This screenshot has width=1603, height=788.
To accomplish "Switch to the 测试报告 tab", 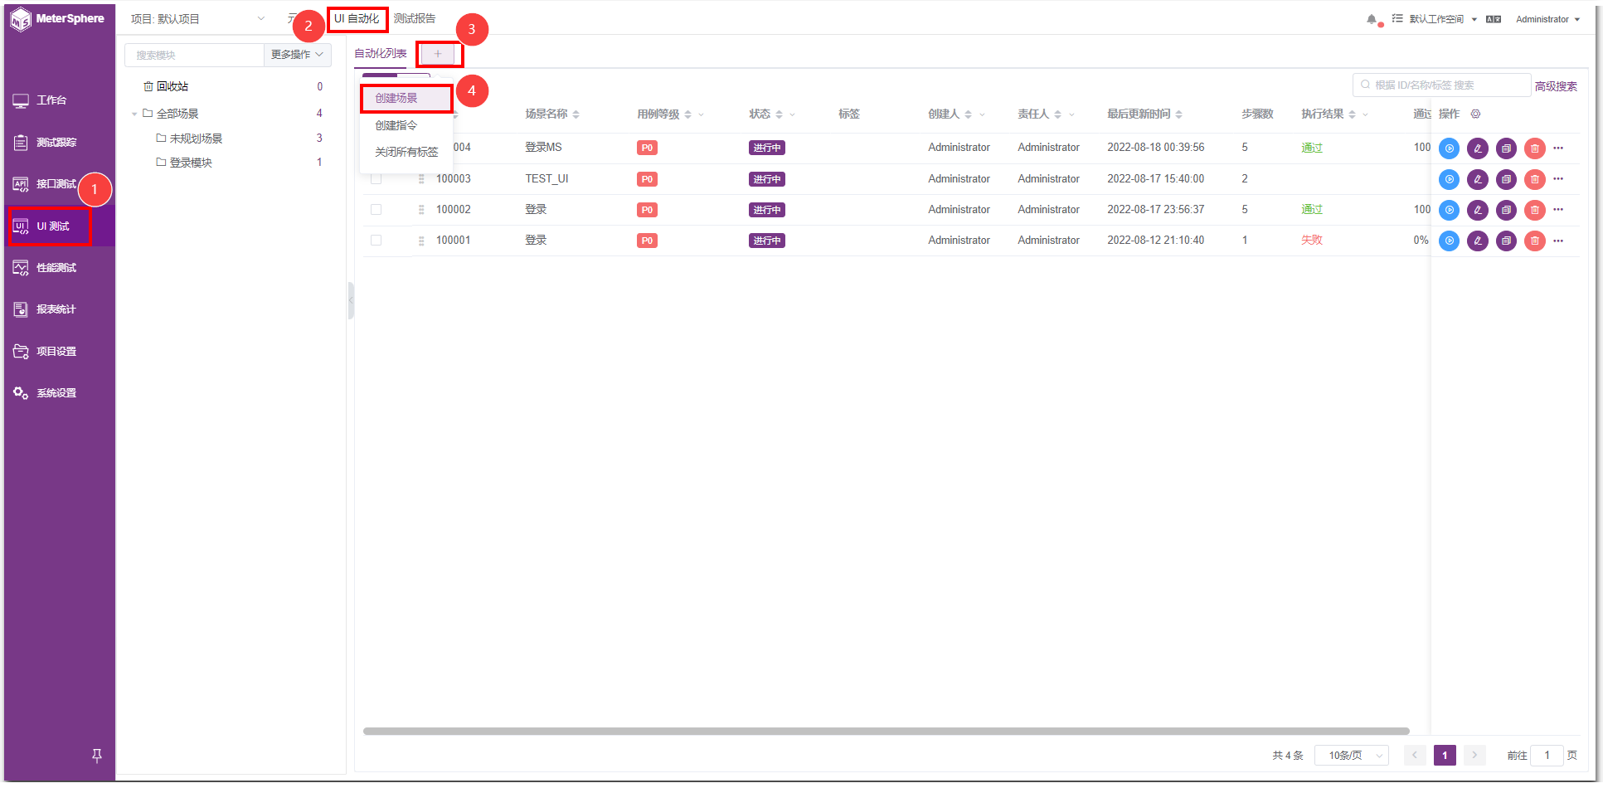I will pyautogui.click(x=415, y=18).
